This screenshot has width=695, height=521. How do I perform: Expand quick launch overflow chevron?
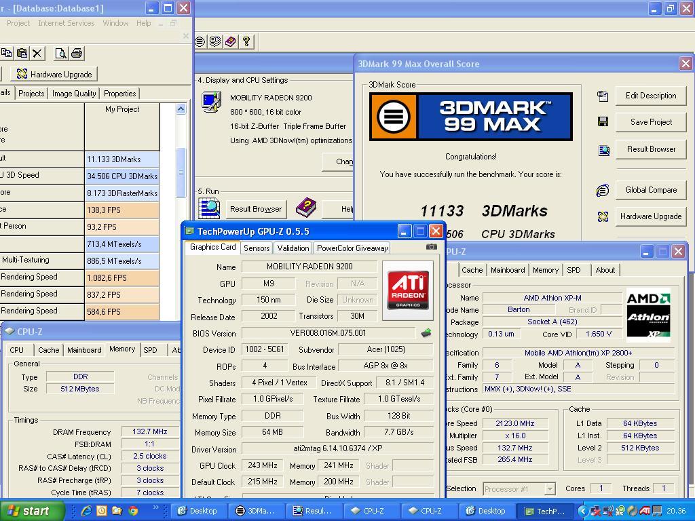[x=155, y=507]
